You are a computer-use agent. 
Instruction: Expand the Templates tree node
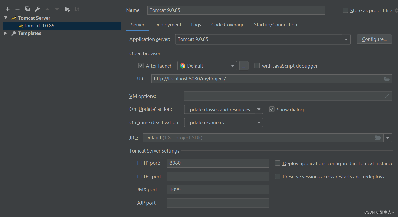(6, 33)
